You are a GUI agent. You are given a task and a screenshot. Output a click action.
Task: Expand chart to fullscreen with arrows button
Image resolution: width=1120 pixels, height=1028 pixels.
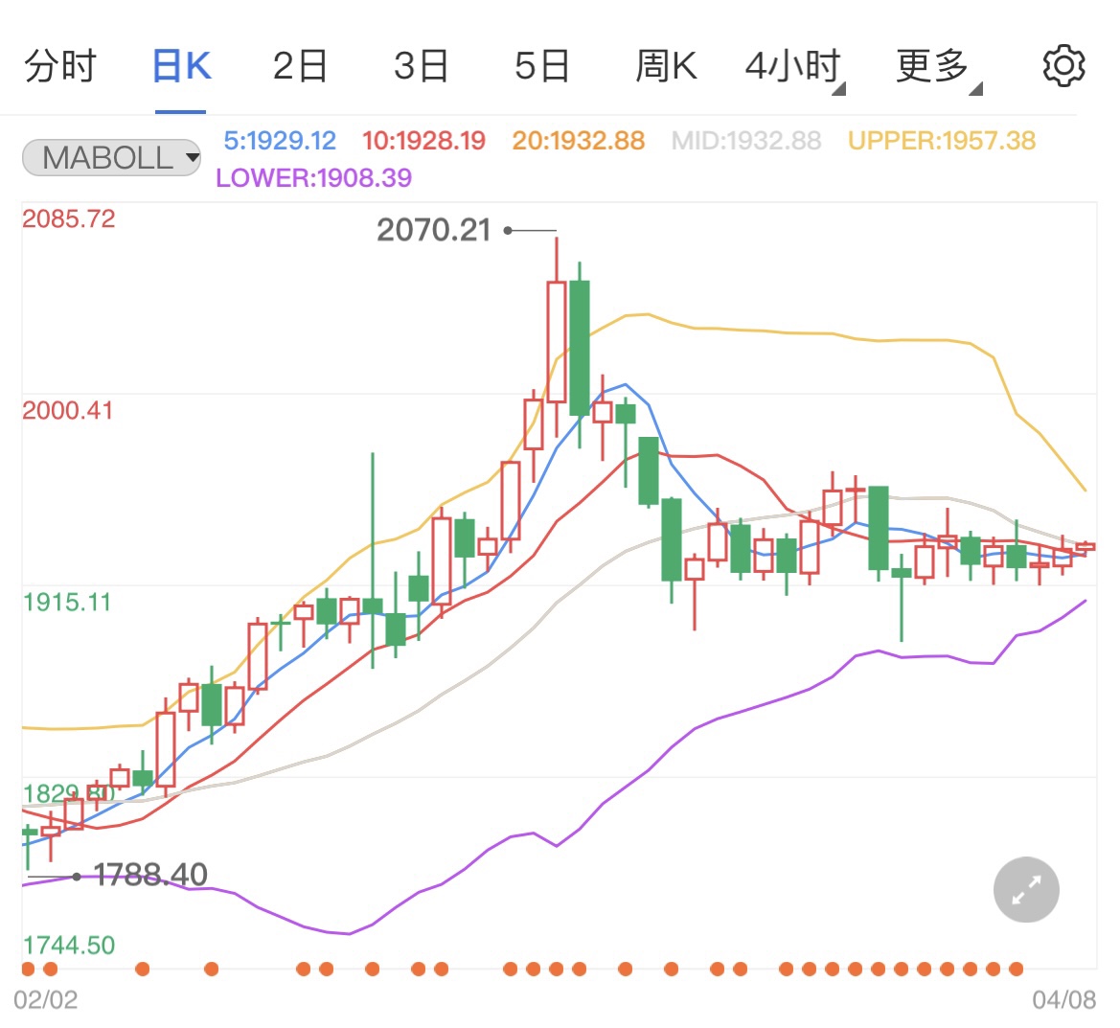point(1026,889)
